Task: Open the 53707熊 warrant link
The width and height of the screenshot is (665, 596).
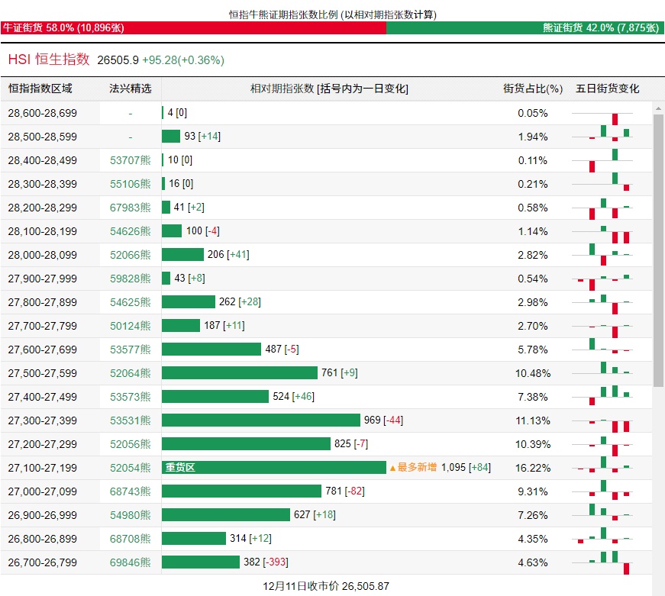Action: tap(130, 160)
